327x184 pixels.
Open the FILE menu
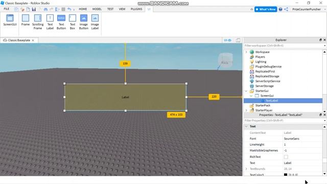(7, 9)
